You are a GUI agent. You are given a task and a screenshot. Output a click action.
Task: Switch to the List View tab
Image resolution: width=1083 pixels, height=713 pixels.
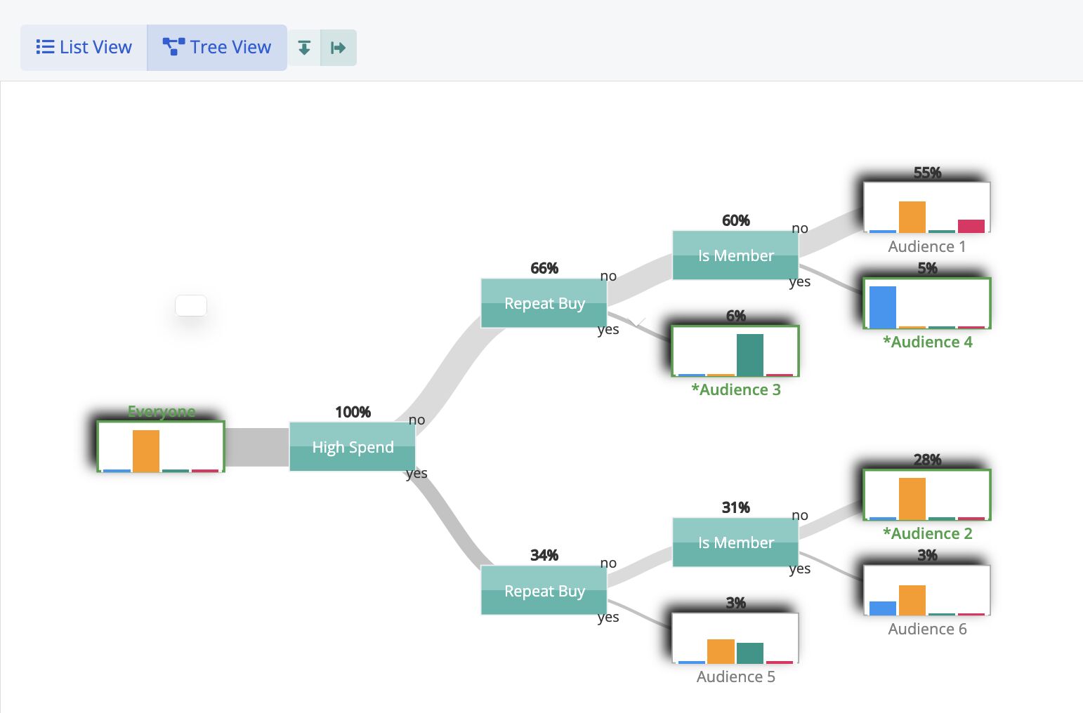pyautogui.click(x=84, y=47)
